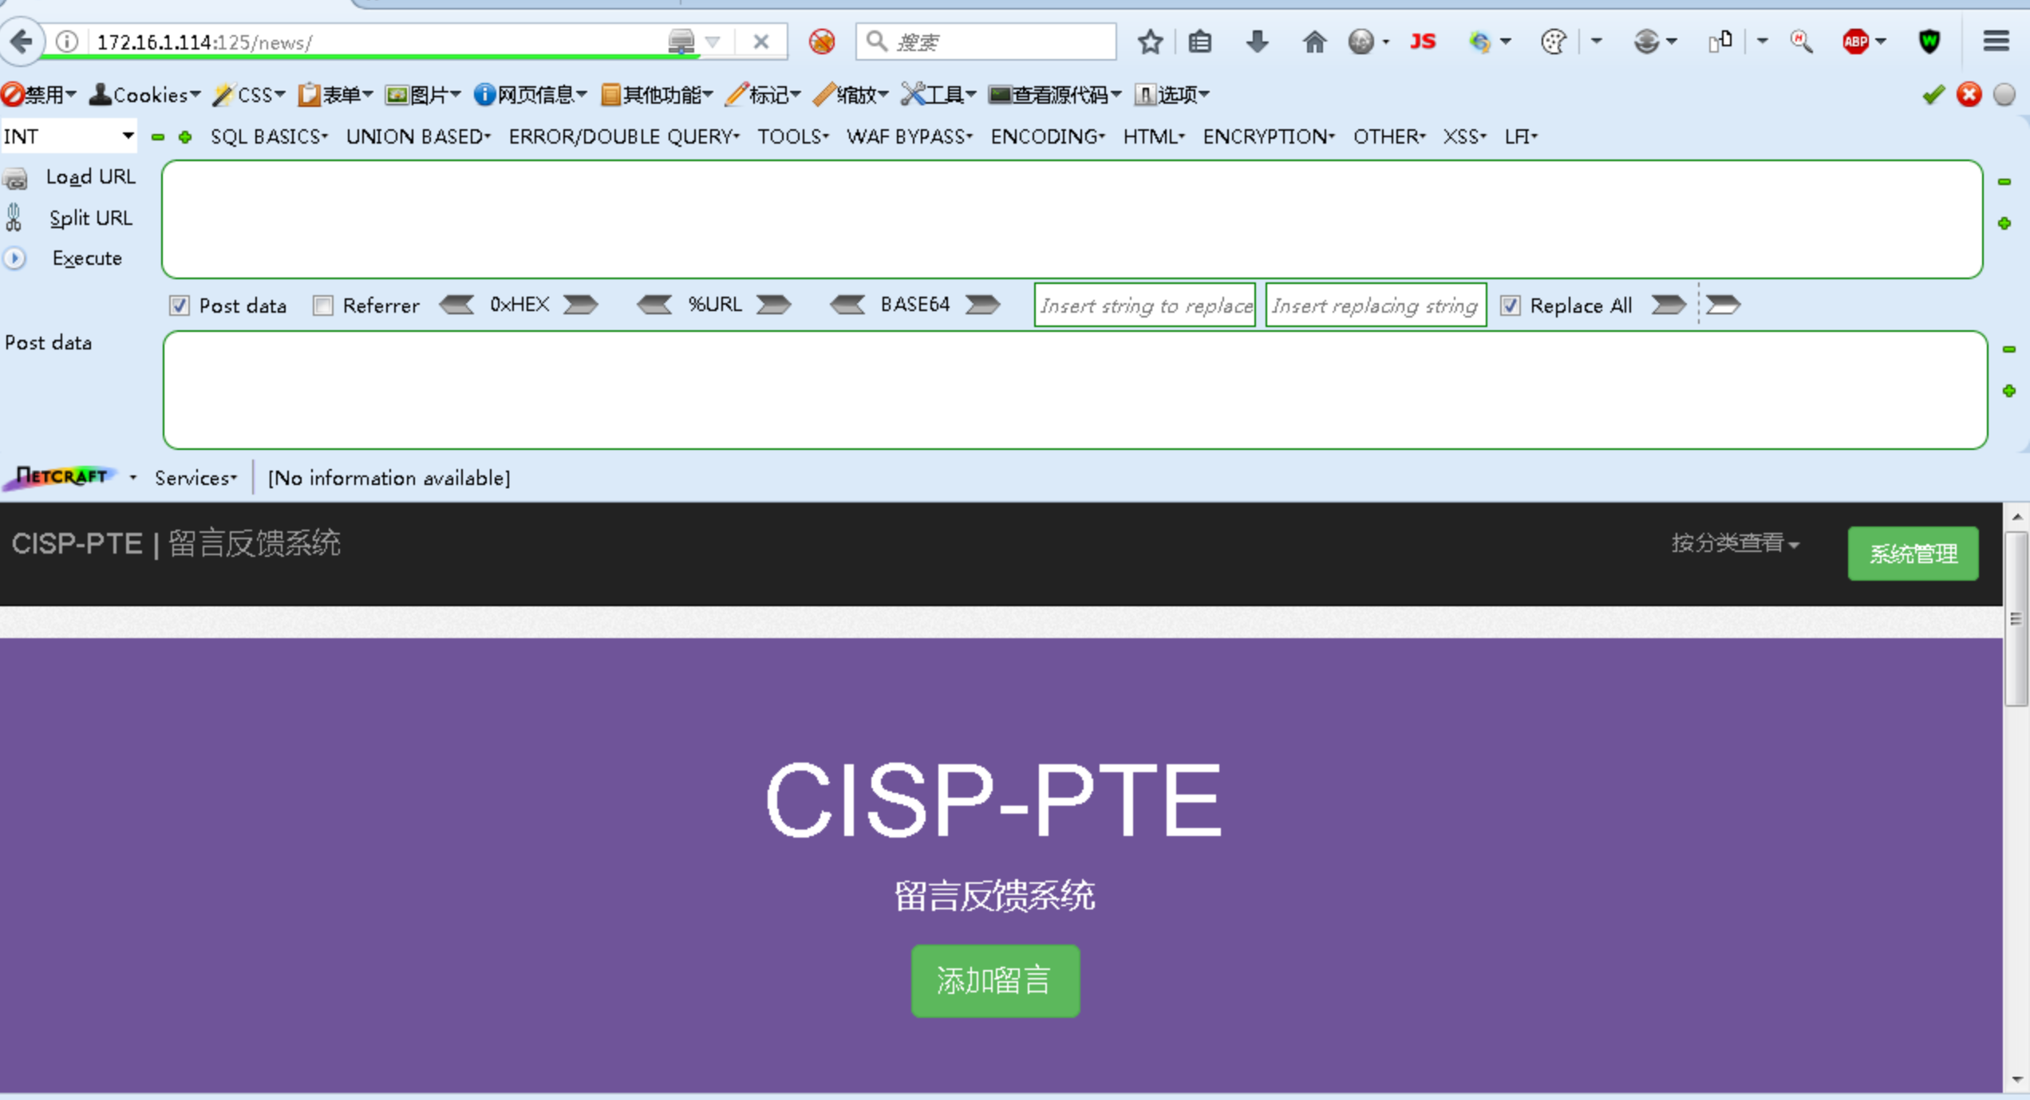This screenshot has width=2030, height=1100.
Task: Enable the Referrer checkbox
Action: 322,306
